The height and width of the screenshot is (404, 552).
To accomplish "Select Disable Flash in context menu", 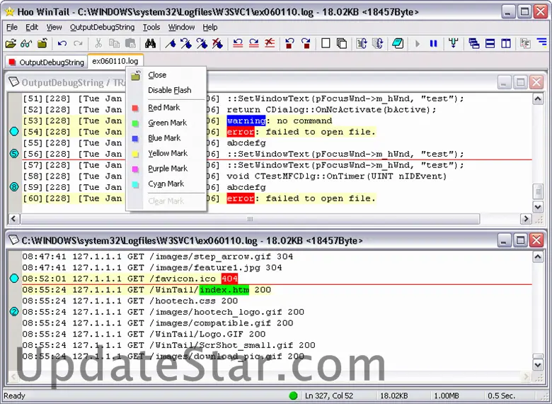I will (x=169, y=90).
